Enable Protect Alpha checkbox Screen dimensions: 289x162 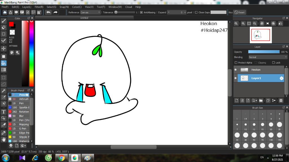(x=236, y=63)
